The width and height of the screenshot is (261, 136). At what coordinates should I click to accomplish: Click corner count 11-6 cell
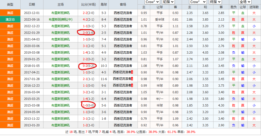pos(104,79)
